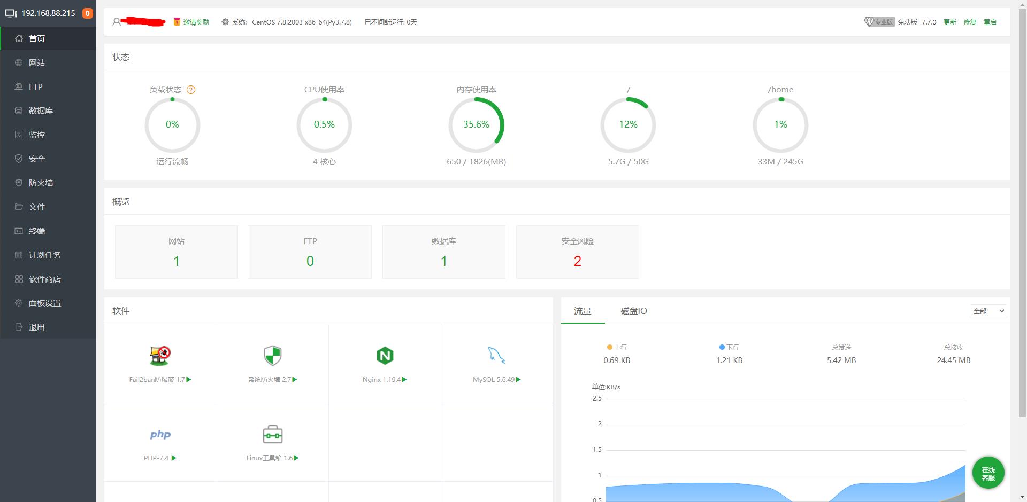The width and height of the screenshot is (1027, 502).
Task: Switch to the 流量 traffic tab
Action: [583, 311]
